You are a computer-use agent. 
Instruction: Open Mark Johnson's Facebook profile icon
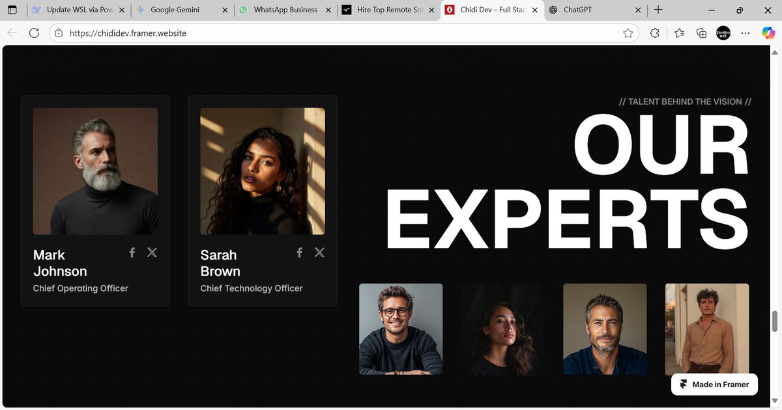pyautogui.click(x=132, y=253)
